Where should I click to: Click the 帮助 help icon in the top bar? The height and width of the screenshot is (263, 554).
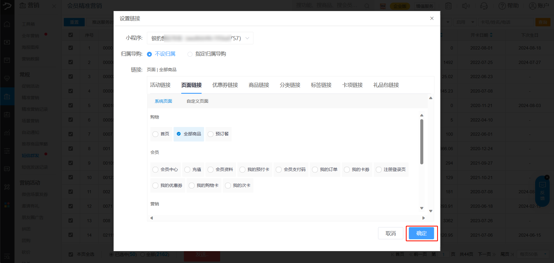point(502,6)
